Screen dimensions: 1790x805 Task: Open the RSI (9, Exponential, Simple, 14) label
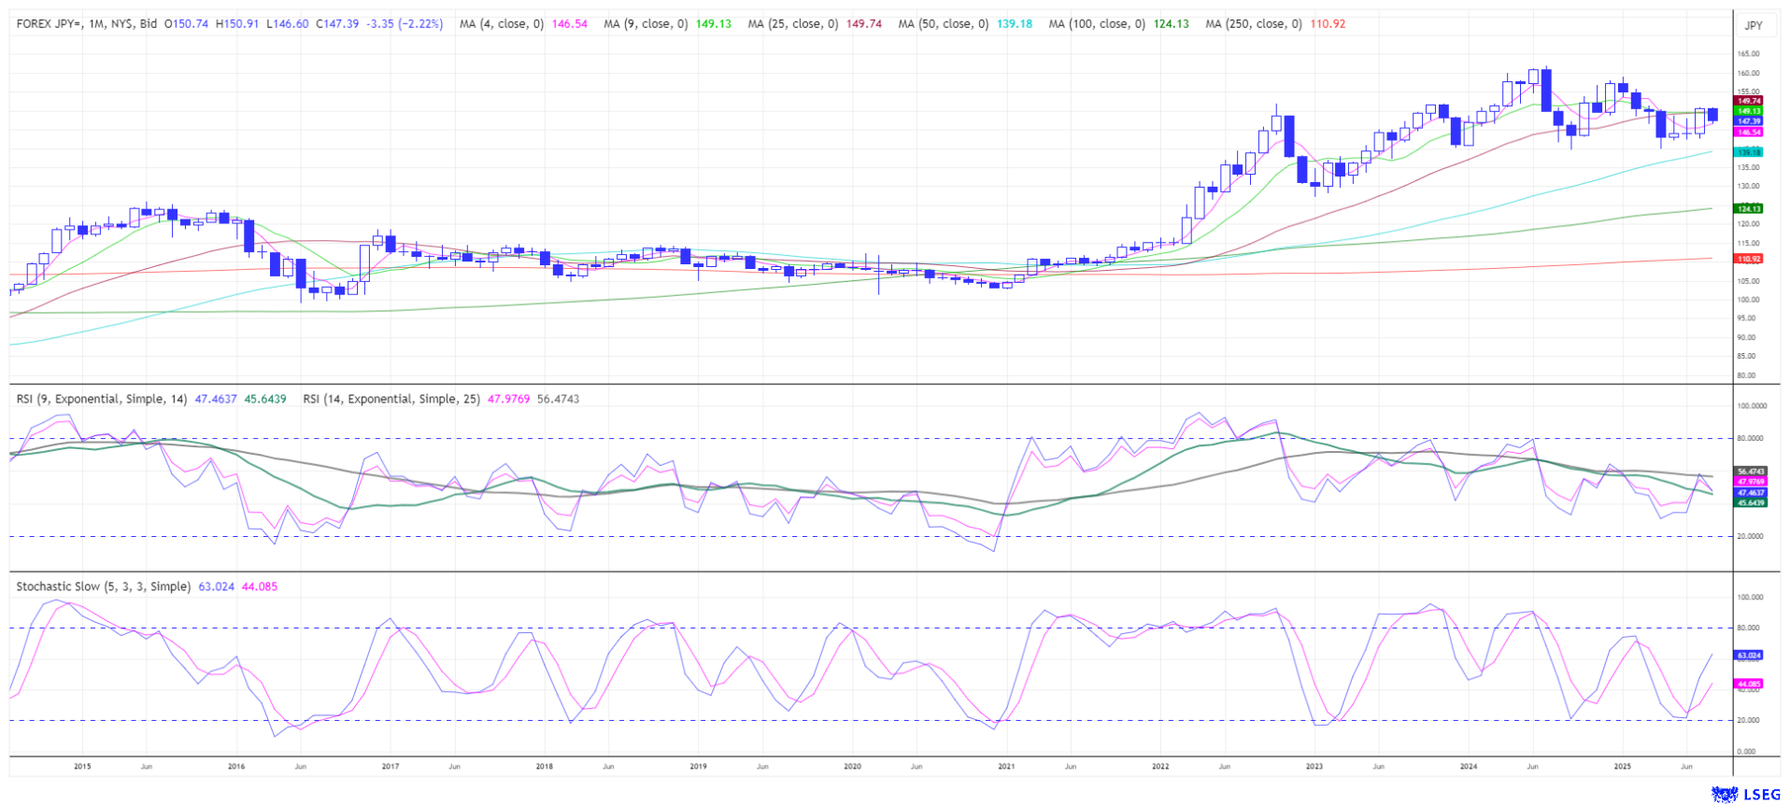click(x=102, y=399)
